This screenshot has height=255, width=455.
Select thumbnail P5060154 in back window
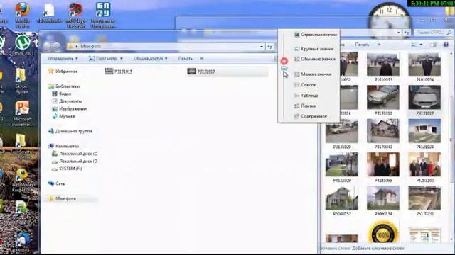click(383, 201)
